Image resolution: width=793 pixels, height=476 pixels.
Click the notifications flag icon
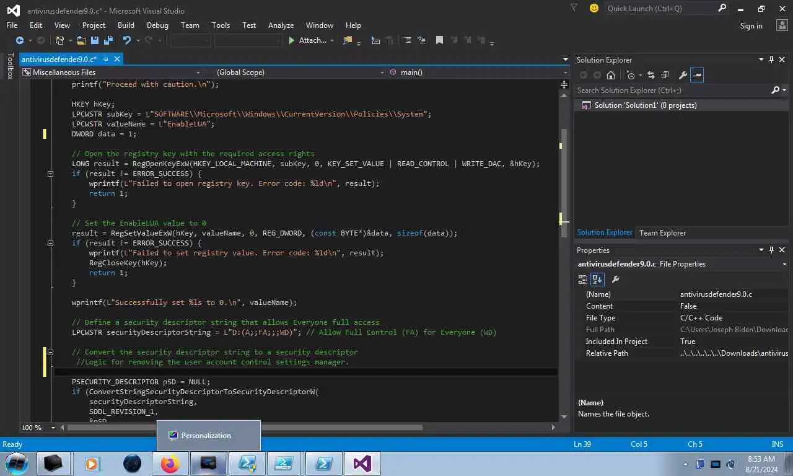[x=574, y=8]
